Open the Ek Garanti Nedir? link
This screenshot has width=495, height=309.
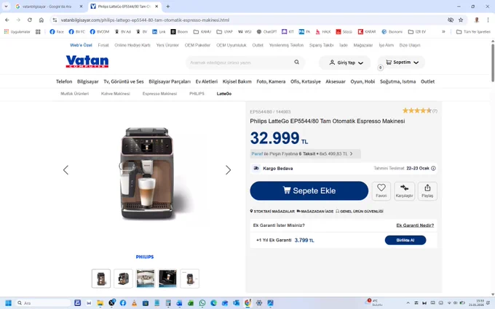point(415,225)
